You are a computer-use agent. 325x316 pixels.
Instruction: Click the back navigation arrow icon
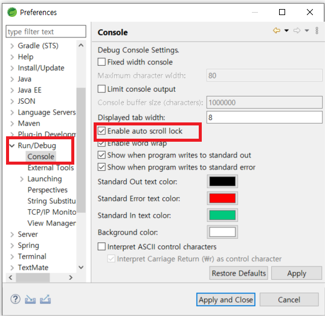tap(277, 31)
